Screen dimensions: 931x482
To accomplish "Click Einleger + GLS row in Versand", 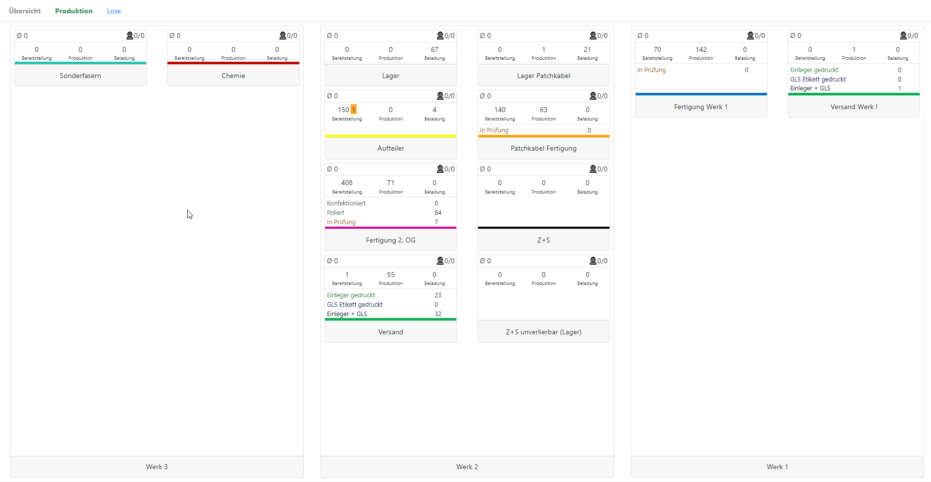I will 347,314.
